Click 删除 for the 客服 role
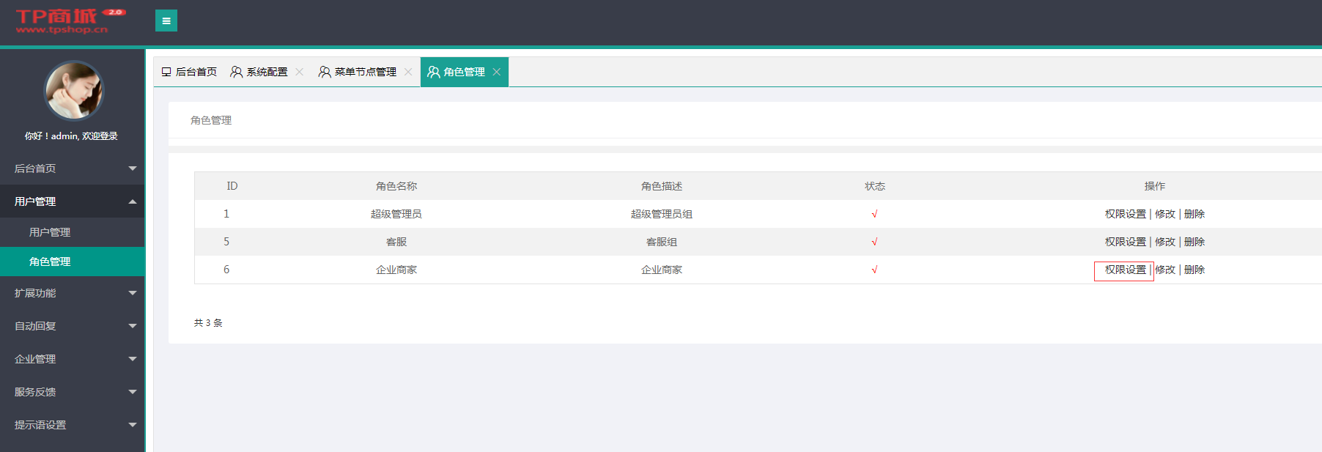Viewport: 1322px width, 452px height. point(1194,242)
